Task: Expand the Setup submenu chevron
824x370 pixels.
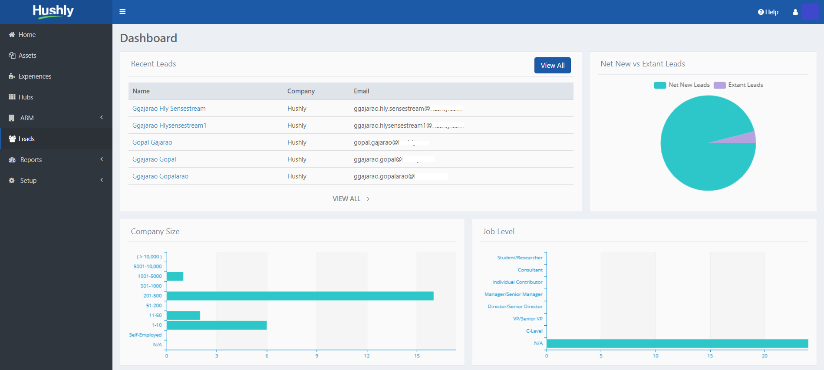Action: point(102,180)
